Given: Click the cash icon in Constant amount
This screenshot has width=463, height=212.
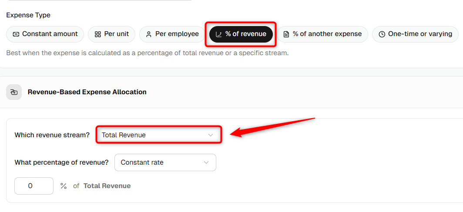Looking at the screenshot, I should tap(16, 34).
